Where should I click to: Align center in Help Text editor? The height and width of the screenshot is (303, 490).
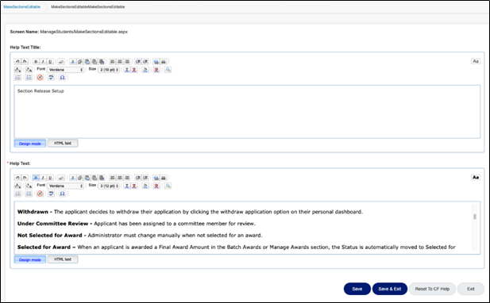coord(120,178)
